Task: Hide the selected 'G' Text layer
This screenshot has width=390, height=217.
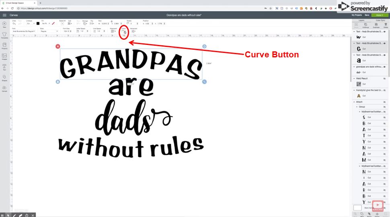Action: pos(384,43)
